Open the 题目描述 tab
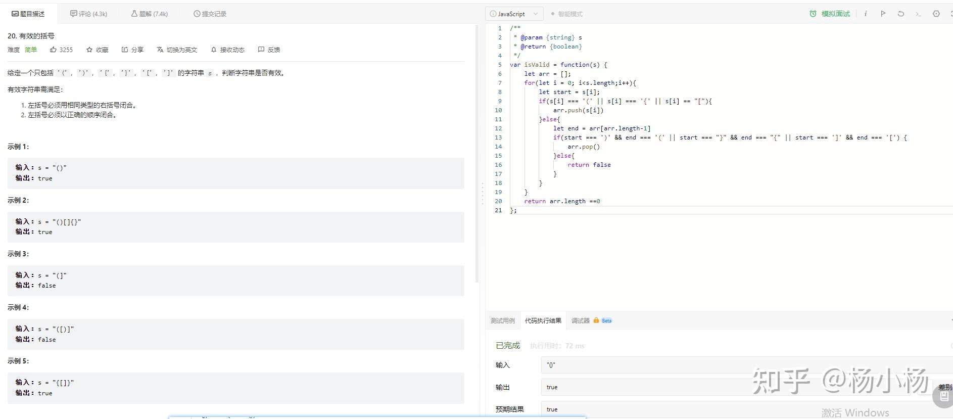 click(28, 14)
